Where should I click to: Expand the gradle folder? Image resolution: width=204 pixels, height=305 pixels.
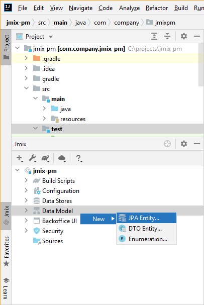(x=26, y=78)
